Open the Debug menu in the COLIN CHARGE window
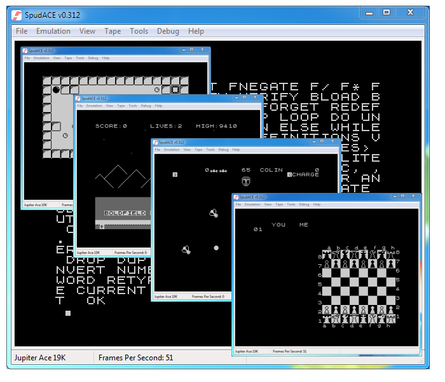The image size is (445, 382). pyautogui.click(x=223, y=150)
